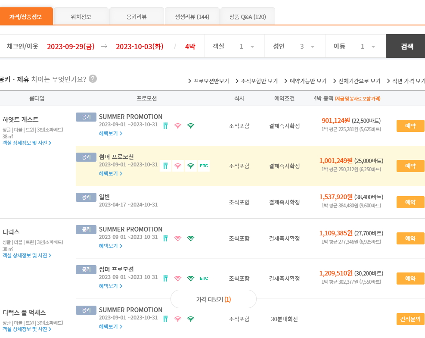Screen dimensions: 425x338
Task: Expand 혜택보기 for 디럭스 썸머 프로모션
Action: tap(111, 286)
